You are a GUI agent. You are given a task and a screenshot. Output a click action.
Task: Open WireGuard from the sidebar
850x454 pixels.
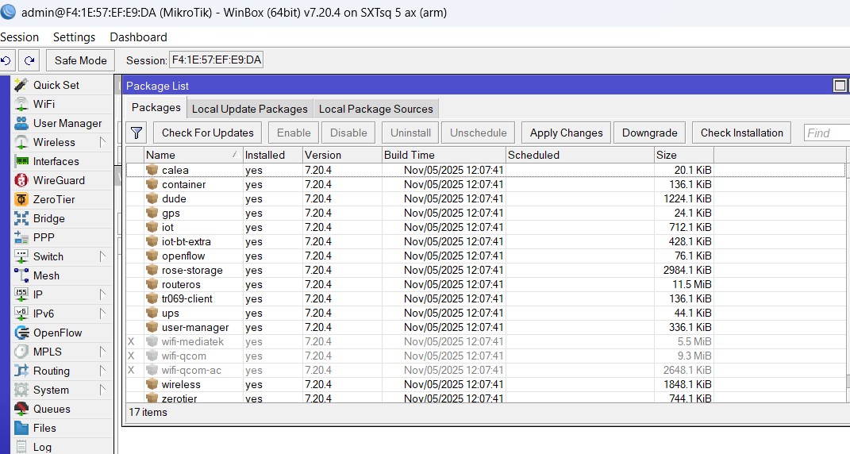(x=59, y=180)
